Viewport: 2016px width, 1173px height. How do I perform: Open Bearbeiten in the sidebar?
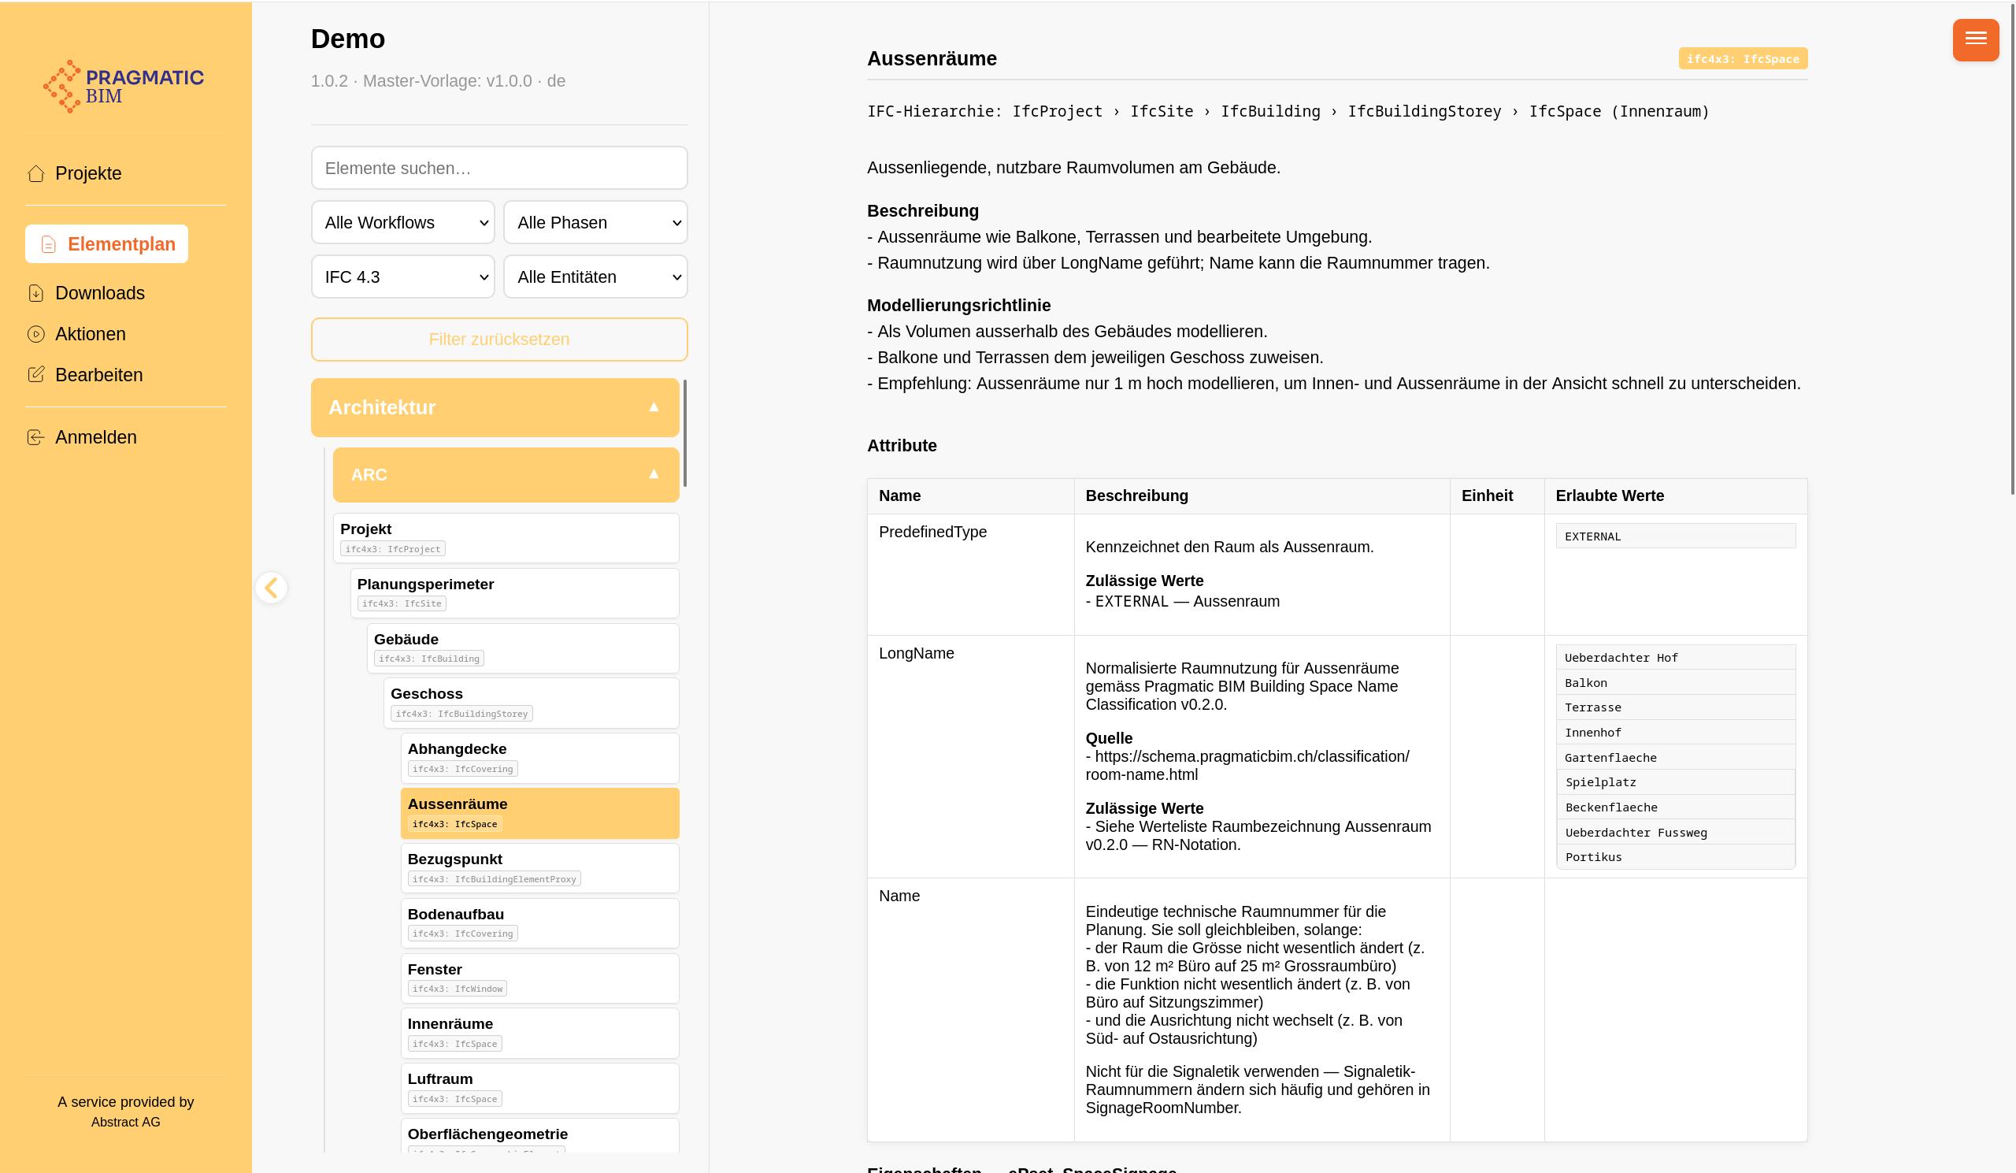coord(99,374)
